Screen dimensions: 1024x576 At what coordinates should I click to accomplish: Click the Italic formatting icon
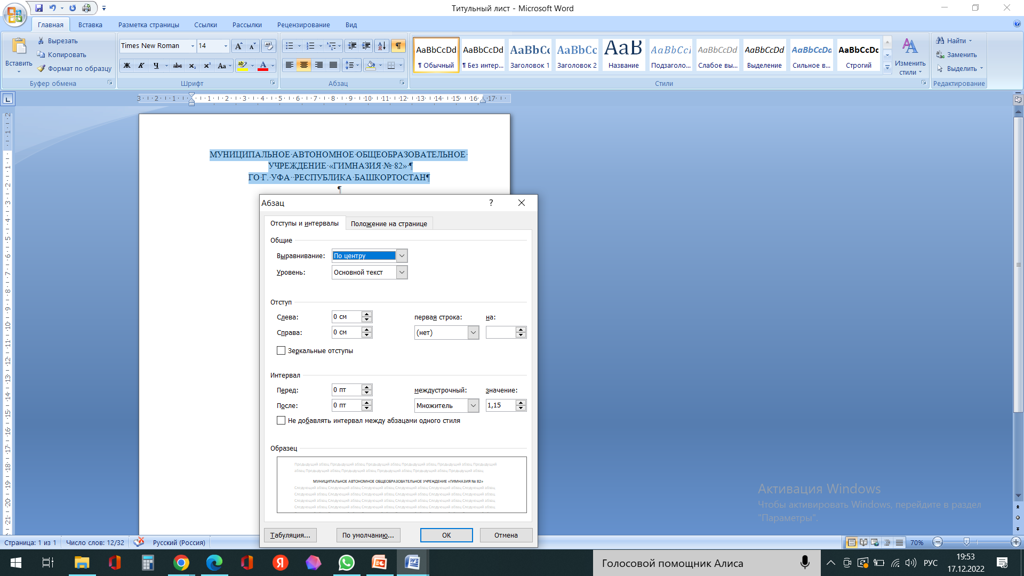click(x=141, y=66)
